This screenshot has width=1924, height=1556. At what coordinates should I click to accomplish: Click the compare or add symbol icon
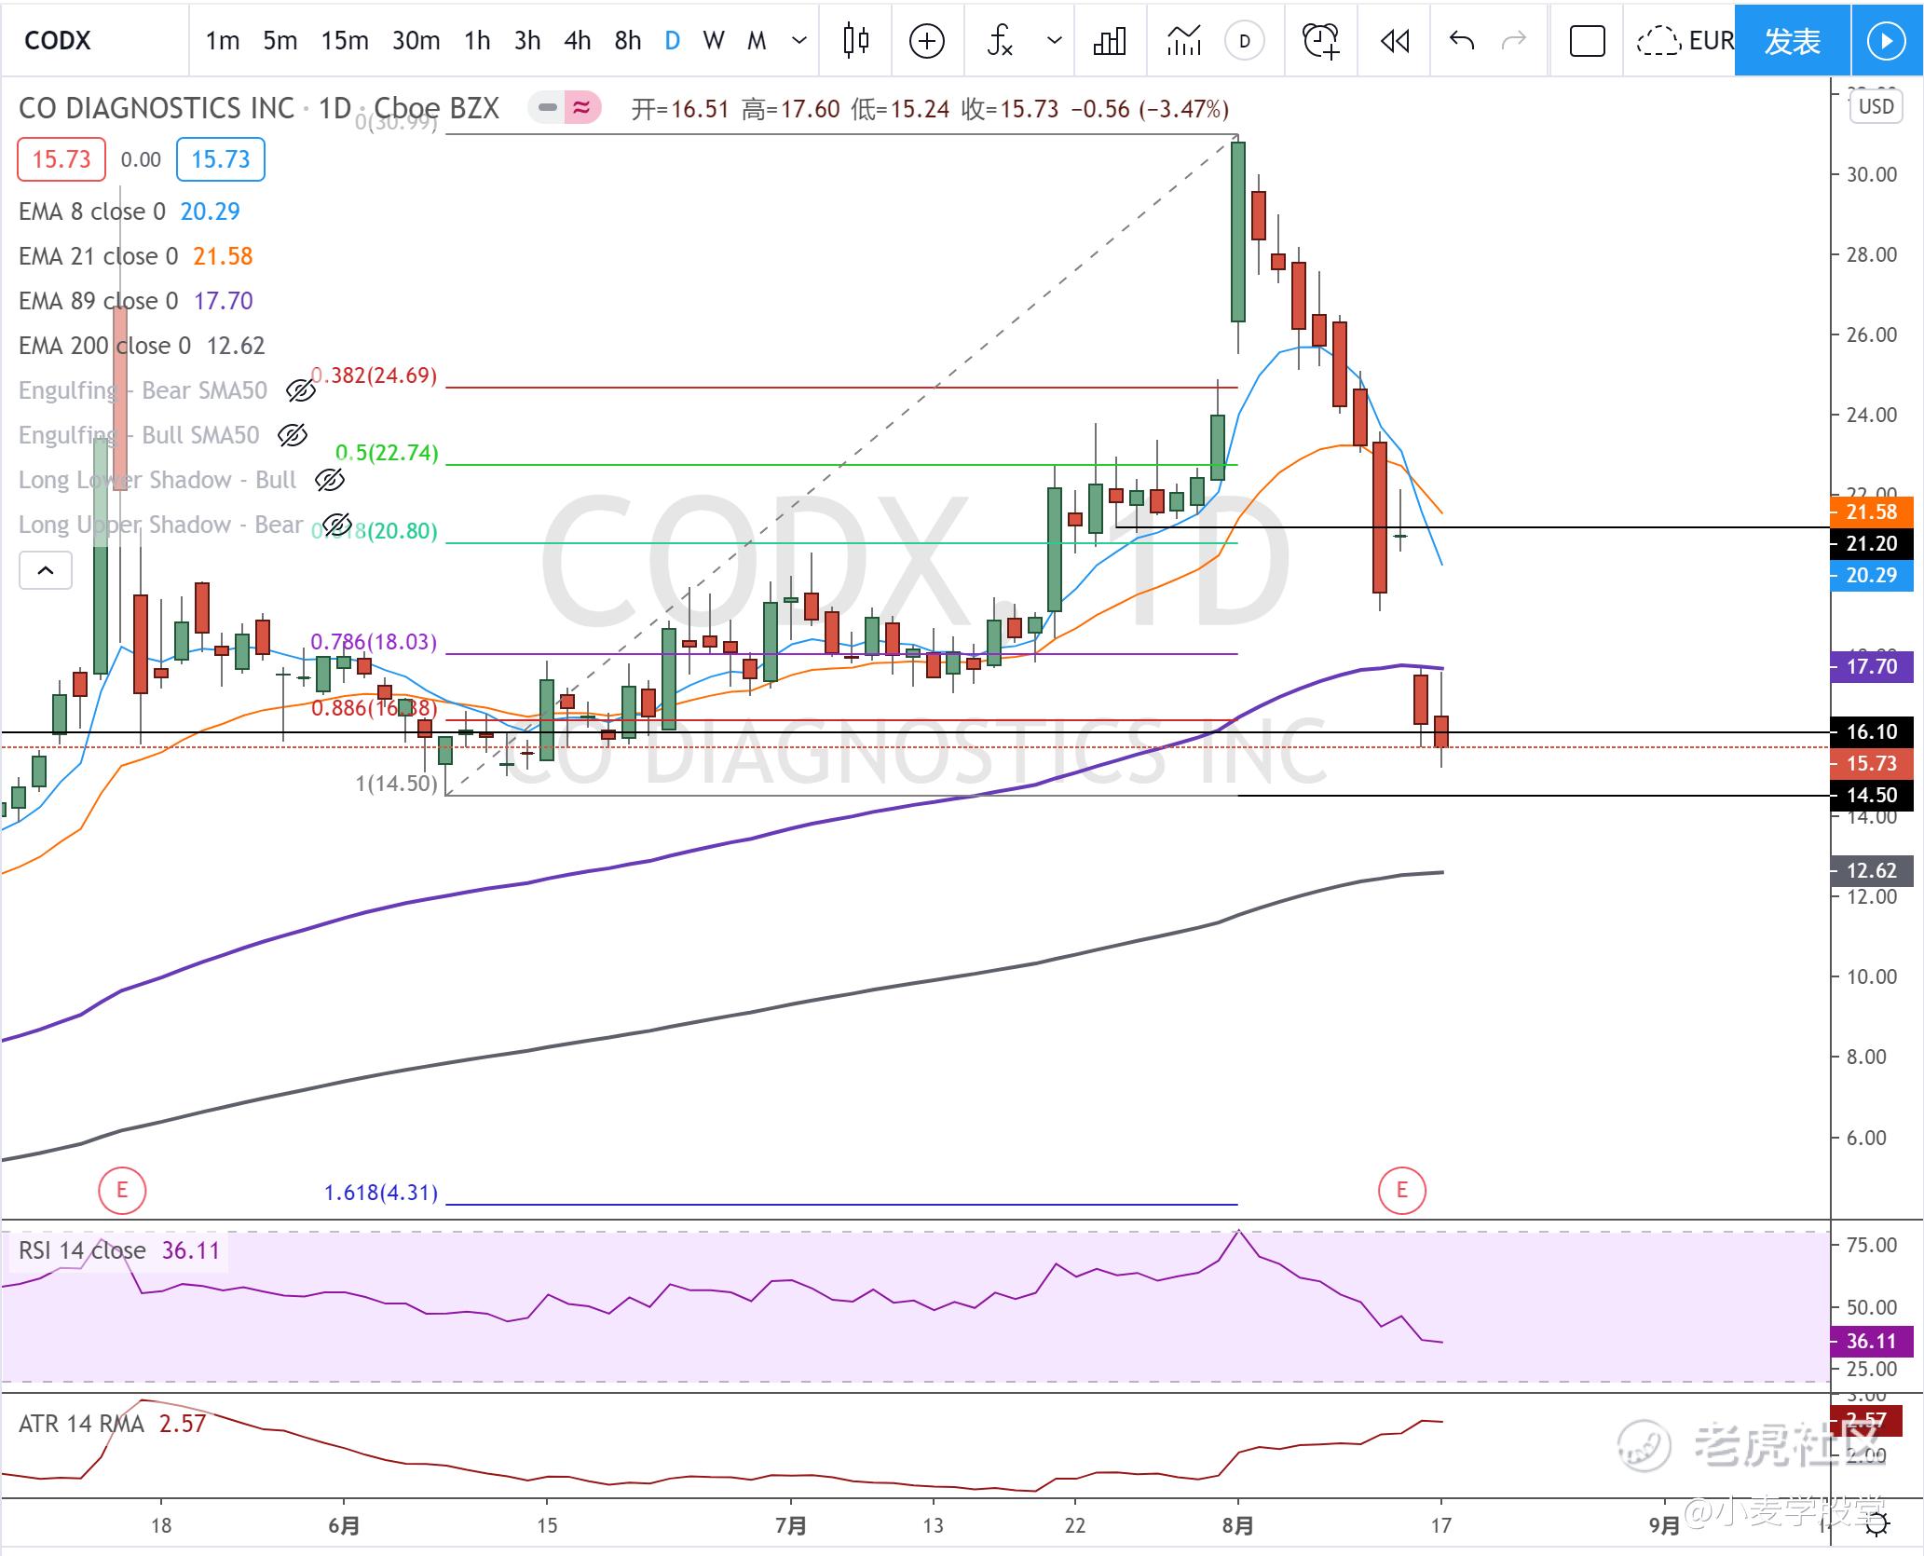(926, 40)
